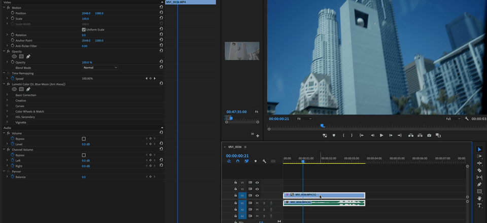Image resolution: width=487 pixels, height=223 pixels.
Task: Select the Pen tool in the tools panel
Action: click(479, 184)
